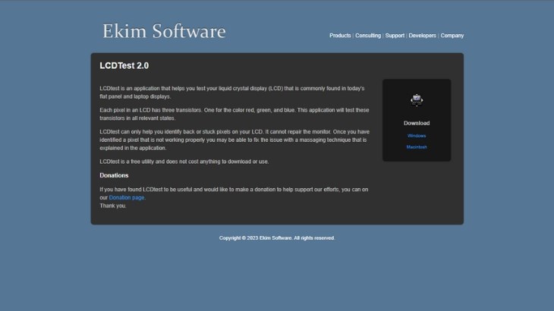554x311 pixels.
Task: Click the Ekim Software logo
Action: point(164,32)
